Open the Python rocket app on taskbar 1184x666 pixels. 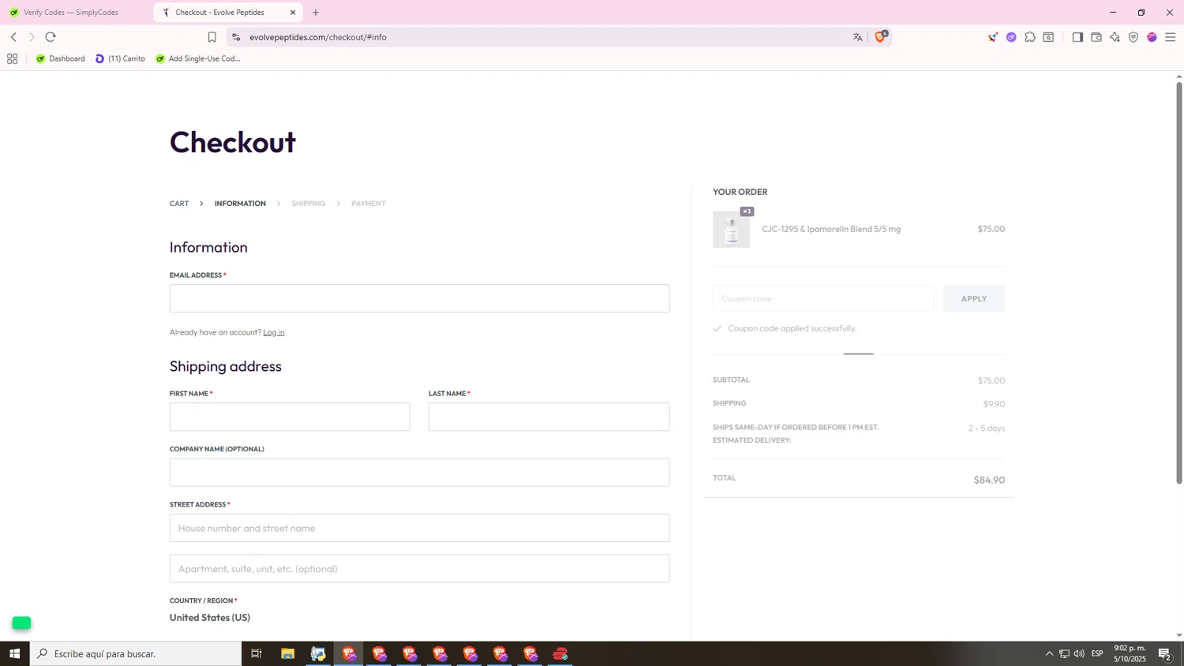tap(318, 653)
